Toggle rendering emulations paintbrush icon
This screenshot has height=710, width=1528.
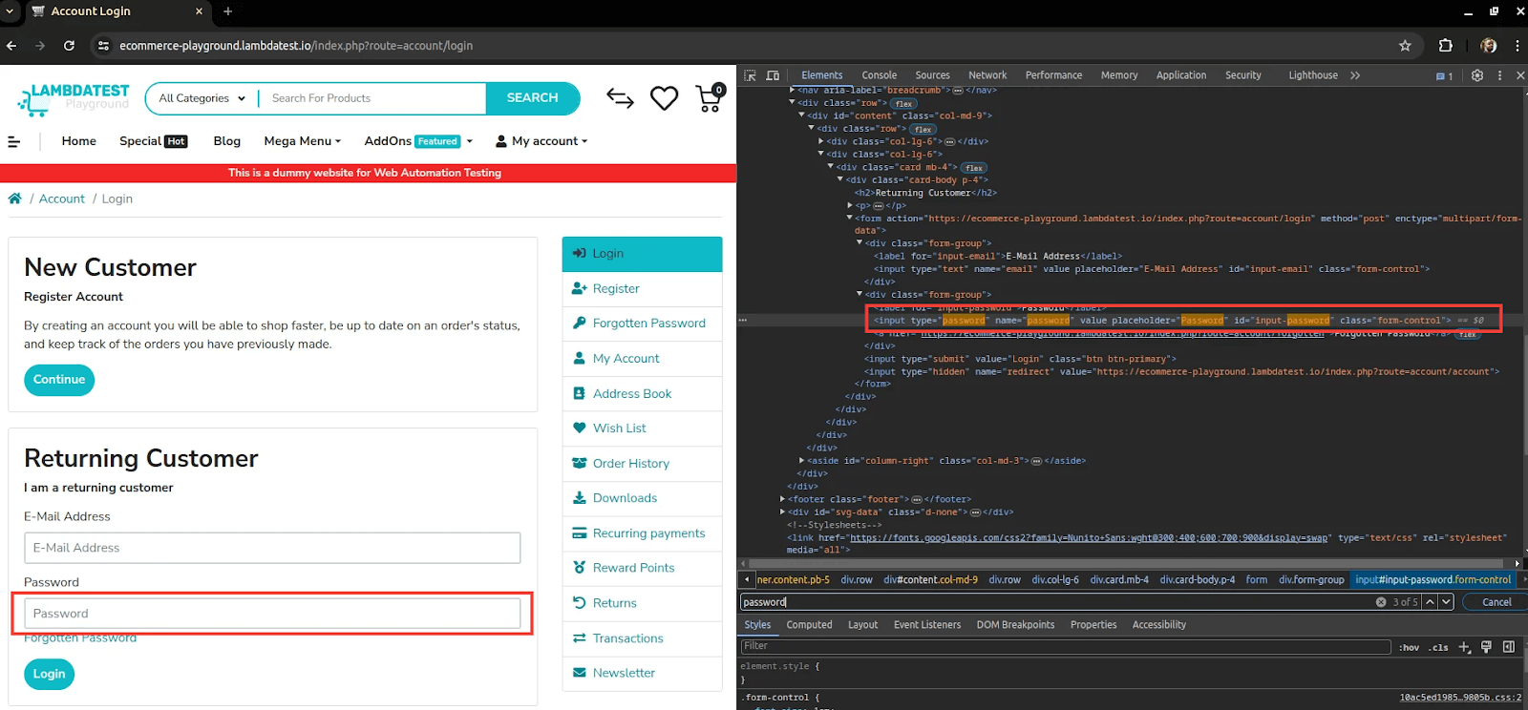(1486, 647)
